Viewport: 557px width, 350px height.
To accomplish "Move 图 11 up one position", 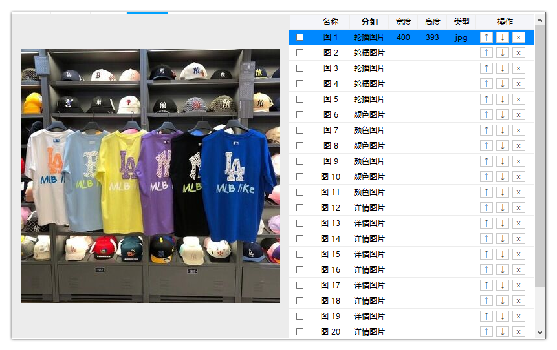I will coord(486,192).
